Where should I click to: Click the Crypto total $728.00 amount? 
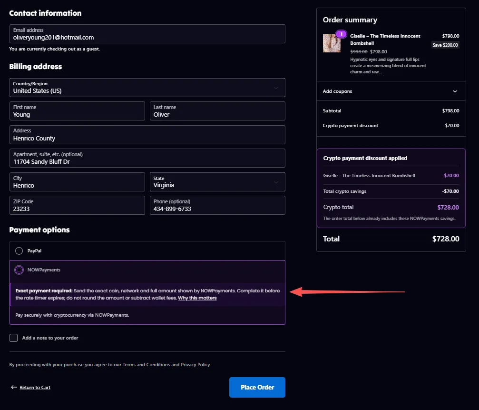tap(448, 207)
